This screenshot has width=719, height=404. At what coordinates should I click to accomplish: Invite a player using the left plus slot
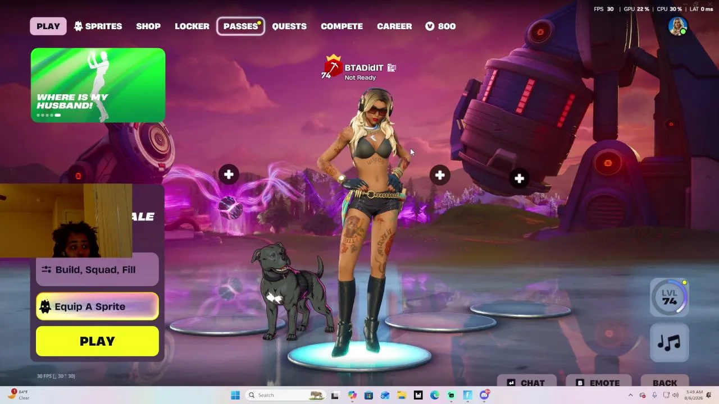(x=229, y=175)
